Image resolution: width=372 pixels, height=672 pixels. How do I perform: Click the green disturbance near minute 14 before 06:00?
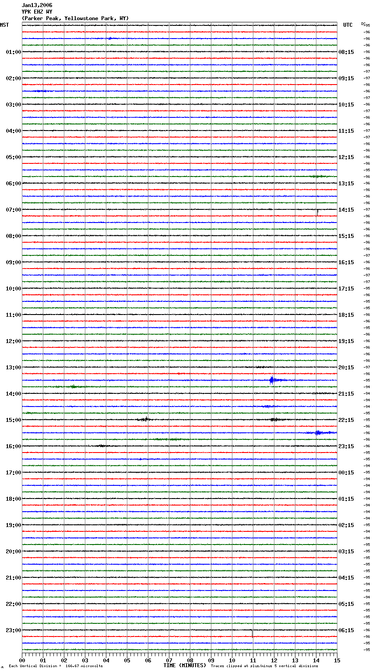(318, 177)
